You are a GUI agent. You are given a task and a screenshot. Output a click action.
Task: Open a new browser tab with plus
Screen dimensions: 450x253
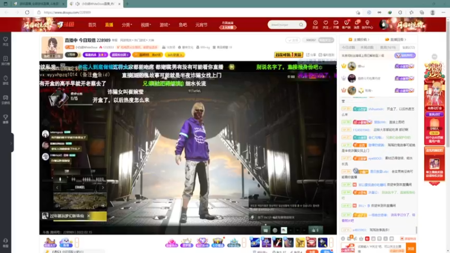pos(127,4)
